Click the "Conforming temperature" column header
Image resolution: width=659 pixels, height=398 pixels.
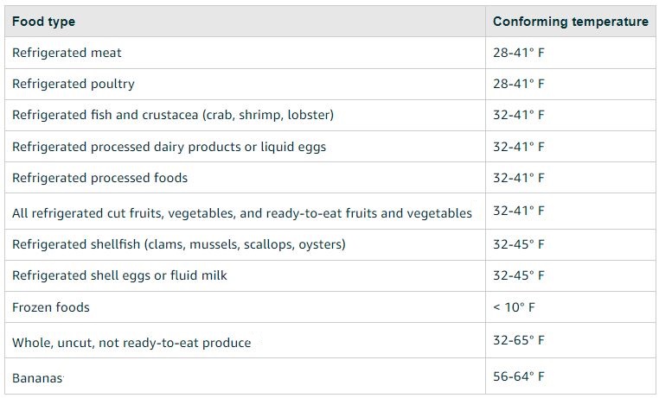pyautogui.click(x=570, y=22)
